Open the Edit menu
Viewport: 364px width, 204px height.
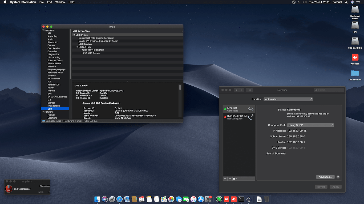tap(50, 2)
